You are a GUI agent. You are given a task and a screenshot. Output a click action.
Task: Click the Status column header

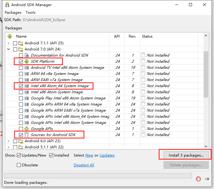169,36
